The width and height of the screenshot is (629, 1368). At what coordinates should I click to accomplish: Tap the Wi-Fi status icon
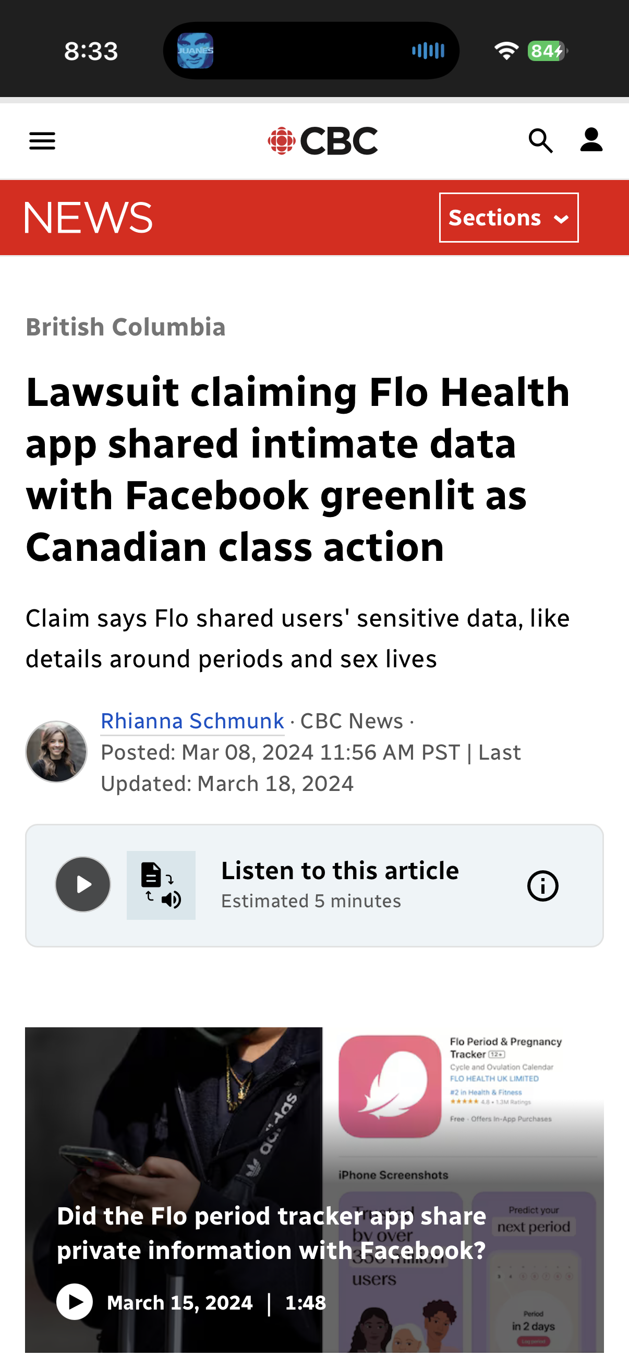click(x=505, y=50)
